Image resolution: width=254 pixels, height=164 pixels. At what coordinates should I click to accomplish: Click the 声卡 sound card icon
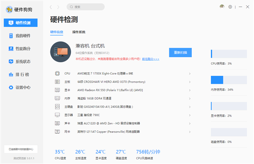point(57,123)
